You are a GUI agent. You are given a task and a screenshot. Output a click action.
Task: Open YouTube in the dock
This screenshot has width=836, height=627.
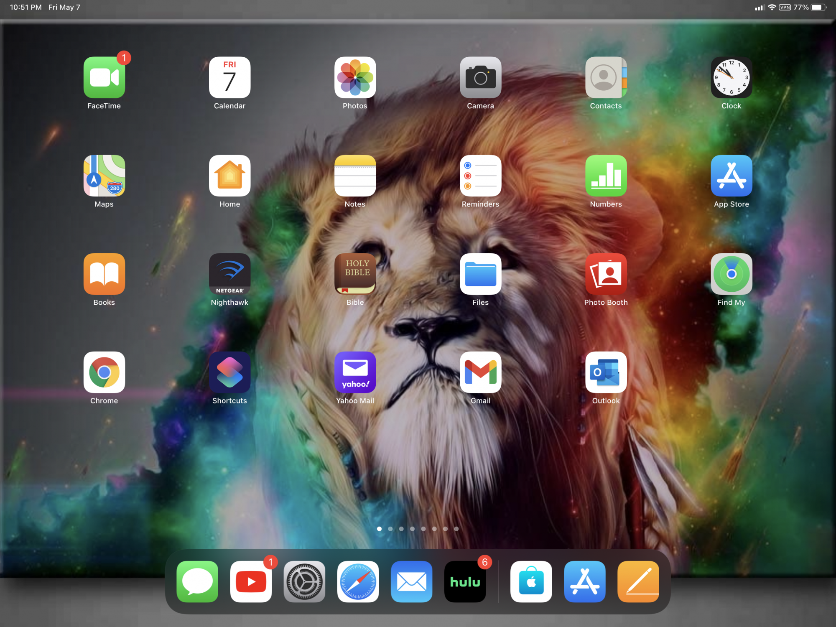point(251,581)
